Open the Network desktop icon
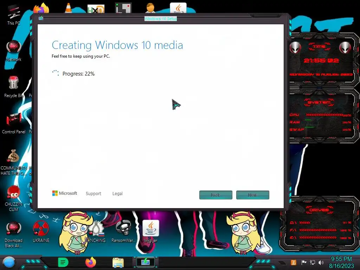360x270 pixels. 14,51
